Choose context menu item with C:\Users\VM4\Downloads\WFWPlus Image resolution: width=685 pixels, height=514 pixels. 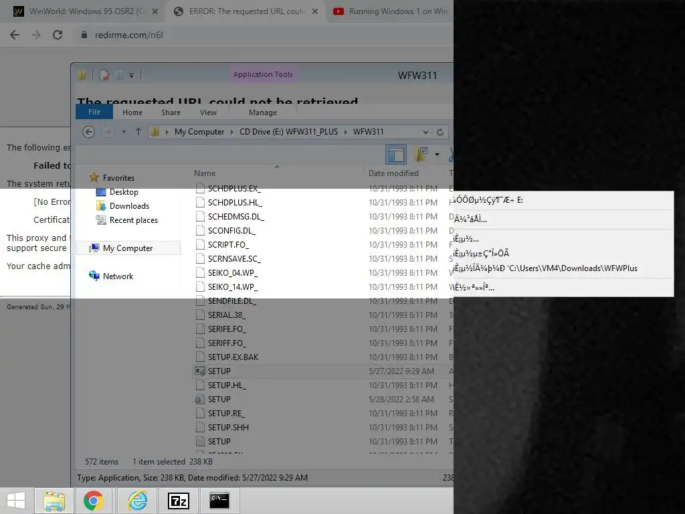click(x=563, y=268)
